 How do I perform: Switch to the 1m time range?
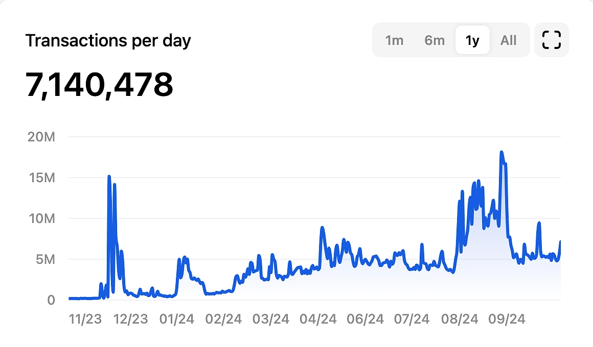tap(394, 40)
